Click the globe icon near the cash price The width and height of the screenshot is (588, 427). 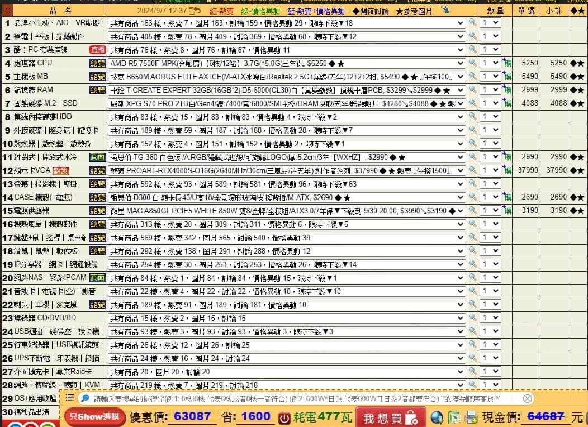tap(437, 416)
